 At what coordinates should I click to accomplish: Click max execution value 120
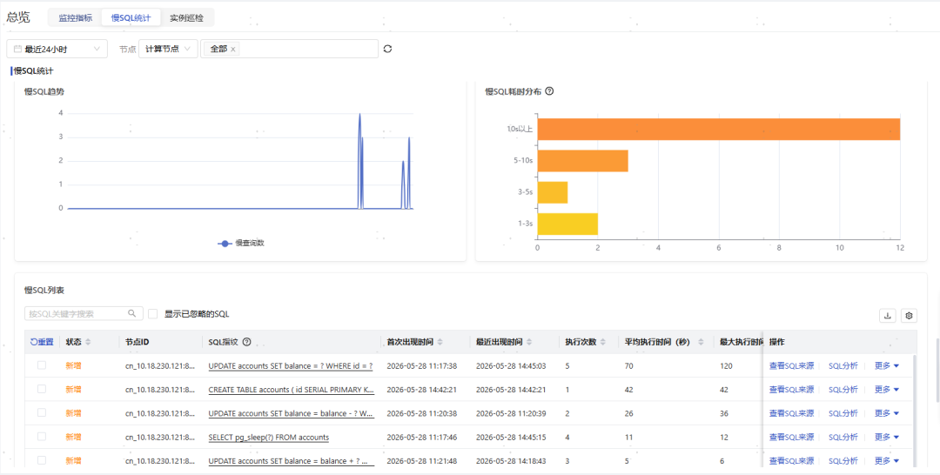point(726,365)
